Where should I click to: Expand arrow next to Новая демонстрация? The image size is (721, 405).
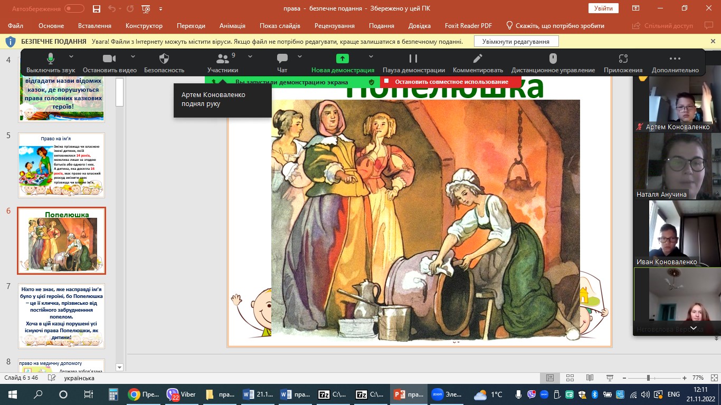click(x=371, y=56)
